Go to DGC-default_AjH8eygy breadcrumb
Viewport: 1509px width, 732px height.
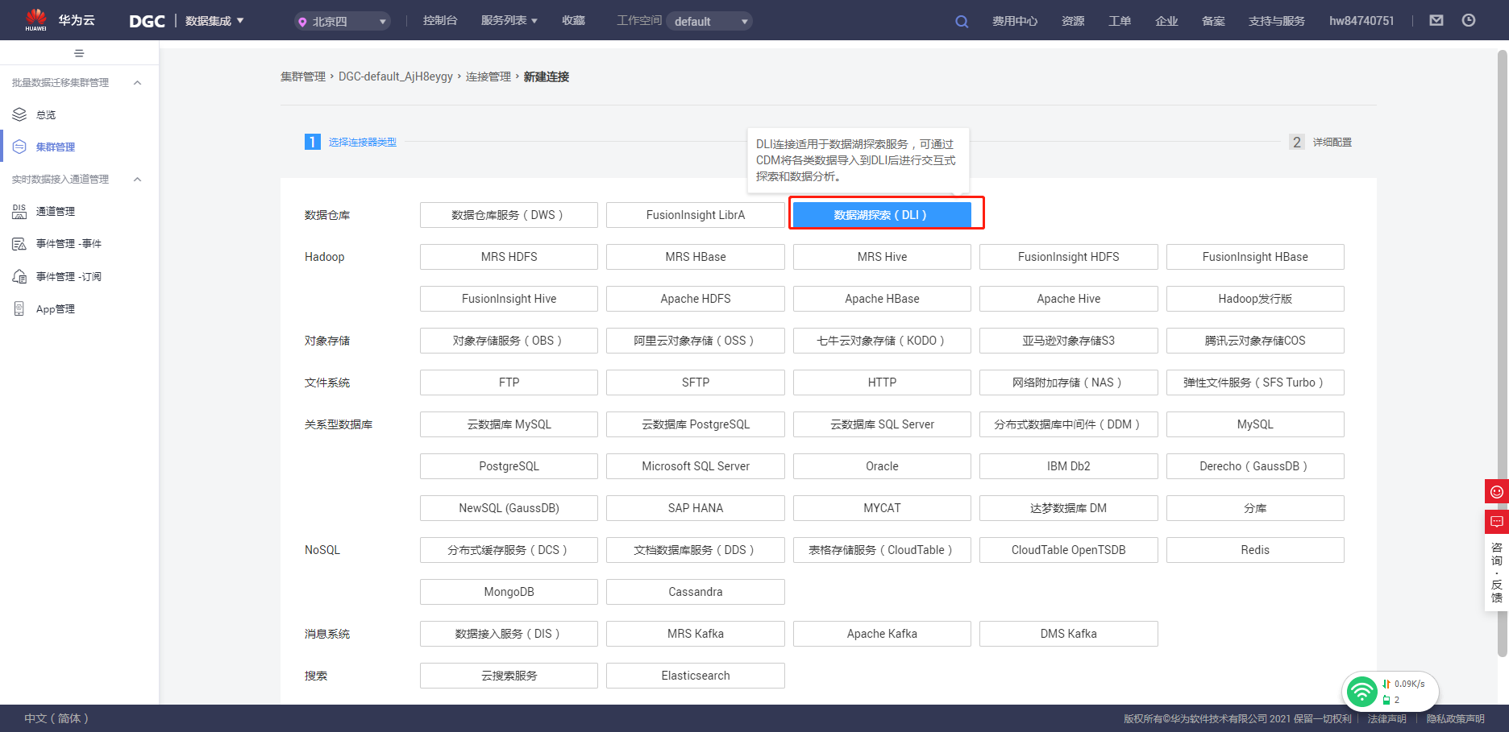click(396, 77)
